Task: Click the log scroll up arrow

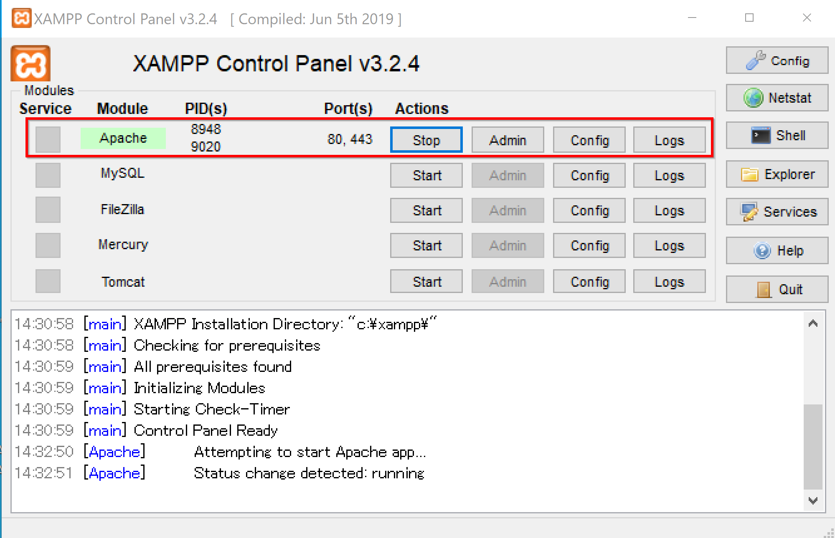Action: pyautogui.click(x=813, y=323)
